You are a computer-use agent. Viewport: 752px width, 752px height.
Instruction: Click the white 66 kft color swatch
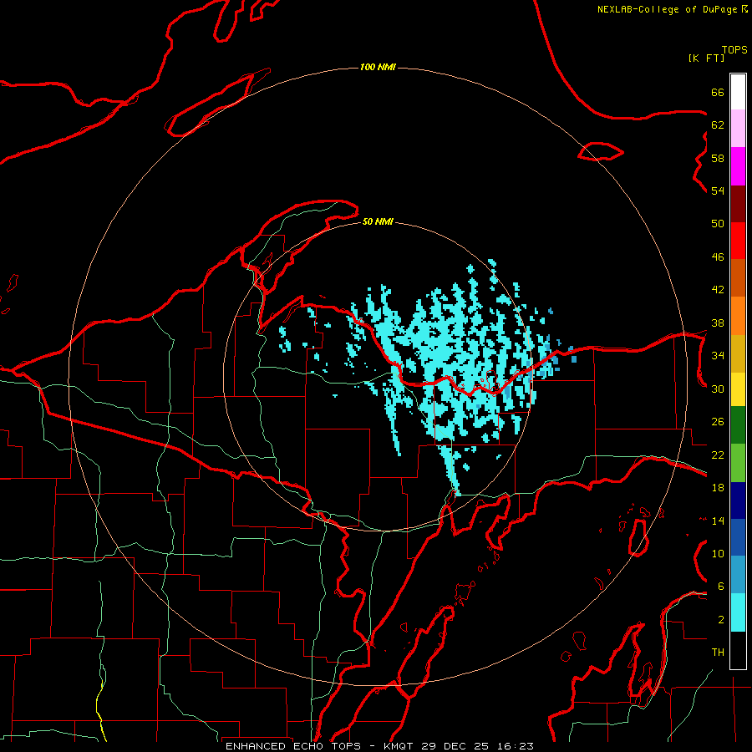click(x=738, y=92)
